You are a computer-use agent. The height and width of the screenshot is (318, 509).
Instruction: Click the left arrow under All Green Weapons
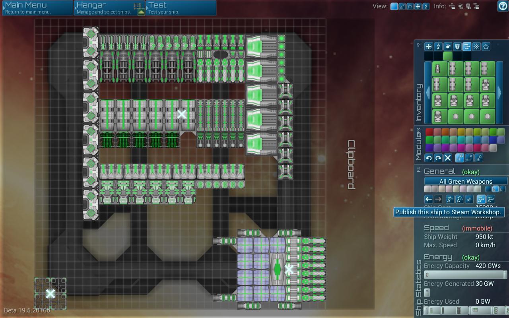(428, 199)
